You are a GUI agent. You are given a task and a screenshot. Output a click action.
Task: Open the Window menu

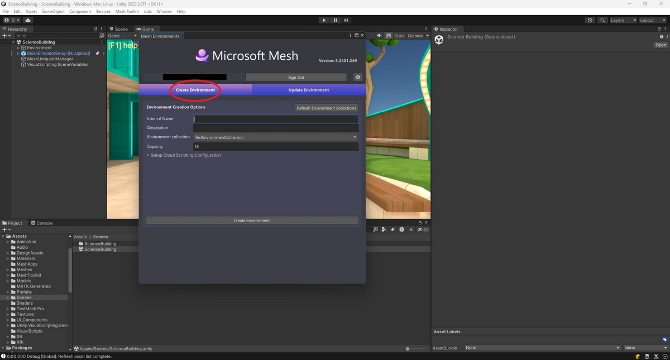click(164, 11)
